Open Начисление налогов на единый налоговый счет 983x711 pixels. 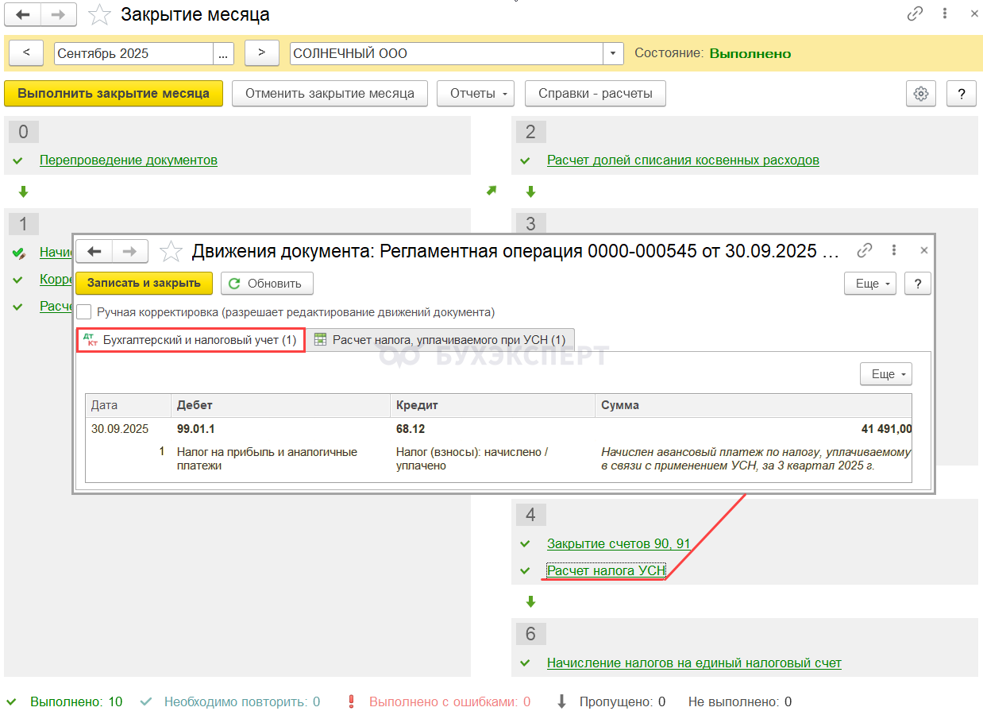point(693,663)
